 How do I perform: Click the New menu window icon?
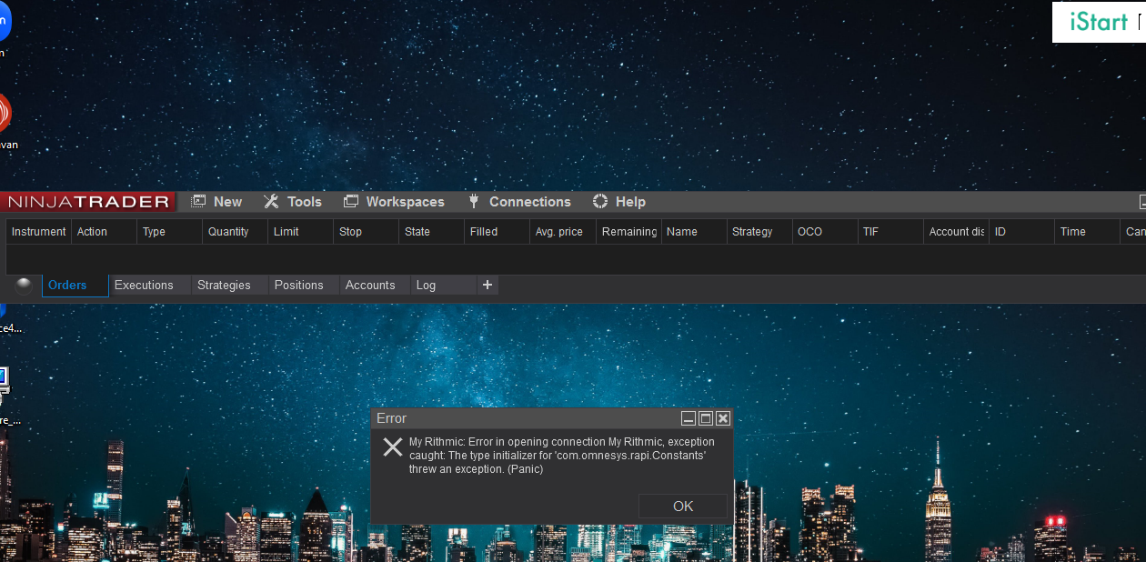pos(198,202)
